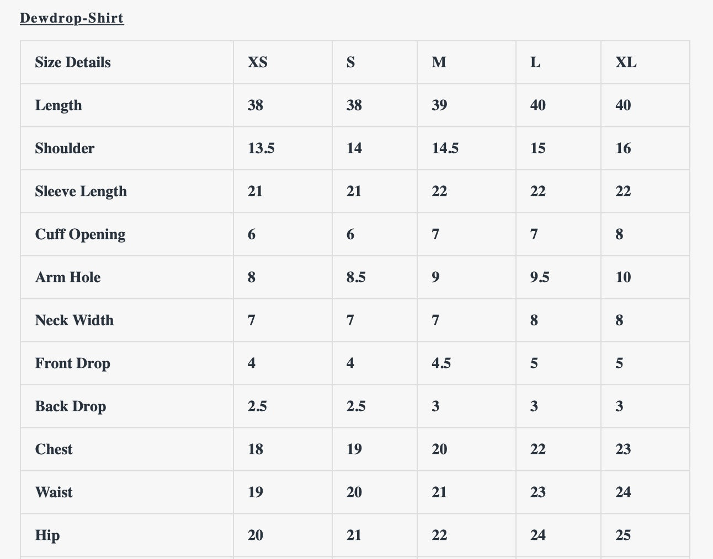
Task: Click the Shoulder value 16 under XL
Action: tap(623, 148)
